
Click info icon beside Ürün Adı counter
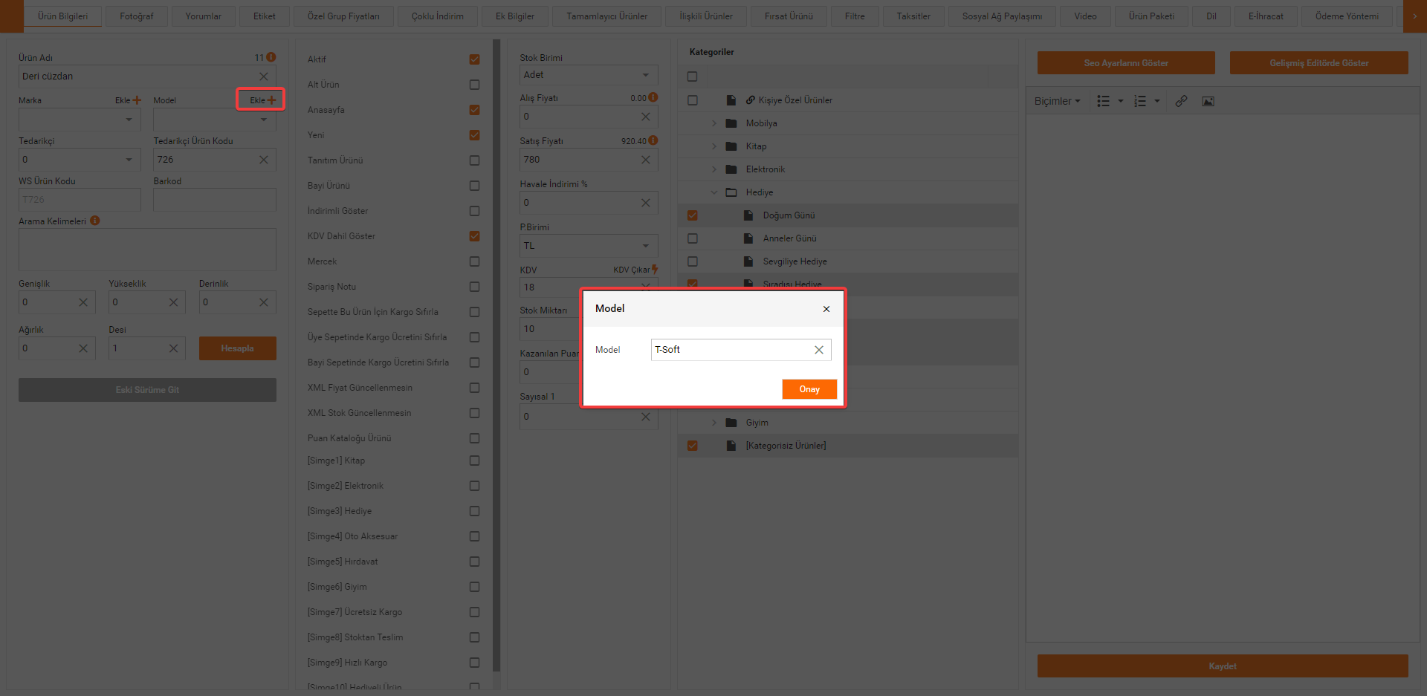coord(271,57)
